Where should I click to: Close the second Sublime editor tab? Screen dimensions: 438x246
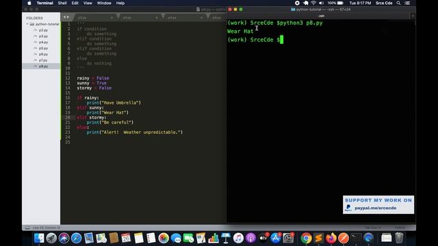coord(157,18)
